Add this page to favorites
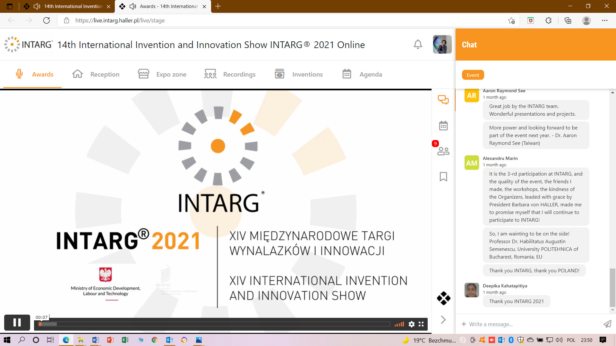 click(x=511, y=21)
